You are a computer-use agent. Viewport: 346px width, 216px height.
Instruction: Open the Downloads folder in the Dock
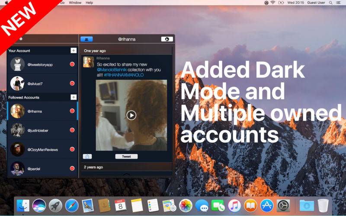(x=307, y=206)
